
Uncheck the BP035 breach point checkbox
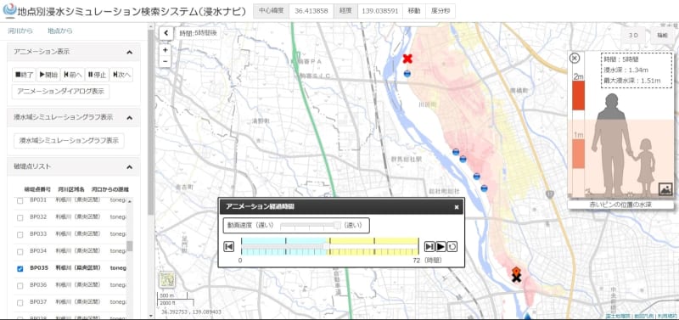[20, 269]
